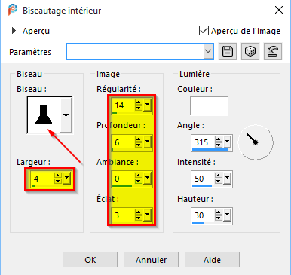Toggle the Aperçu de l'image checkbox
Screen dimensions: 291x275
point(204,31)
